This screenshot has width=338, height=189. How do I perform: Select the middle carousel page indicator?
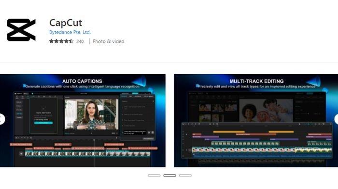169,176
